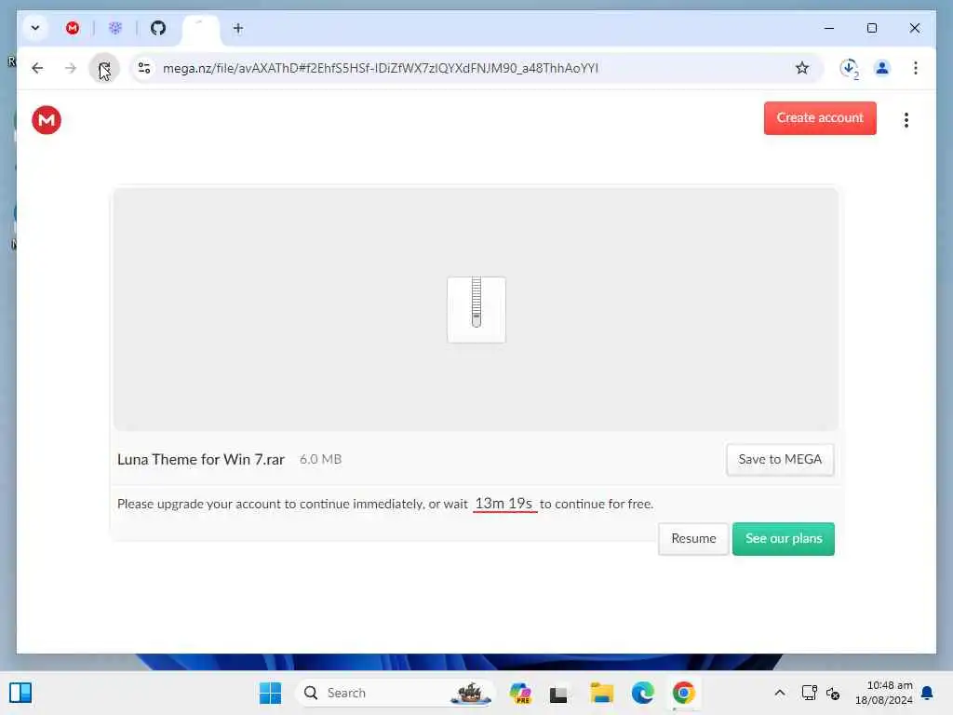Image resolution: width=953 pixels, height=715 pixels.
Task: Open a new tab with plus button
Action: [x=238, y=29]
